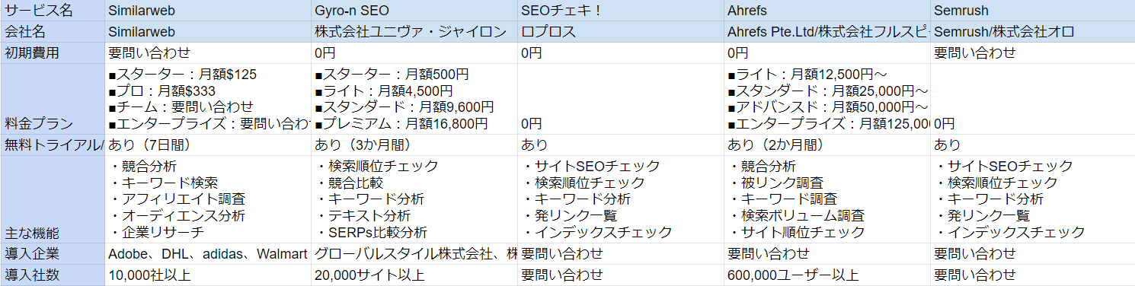Select the 主な機能 row label
1135x286 pixels.
(53, 199)
